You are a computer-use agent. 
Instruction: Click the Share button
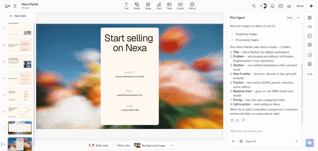coord(300,6)
